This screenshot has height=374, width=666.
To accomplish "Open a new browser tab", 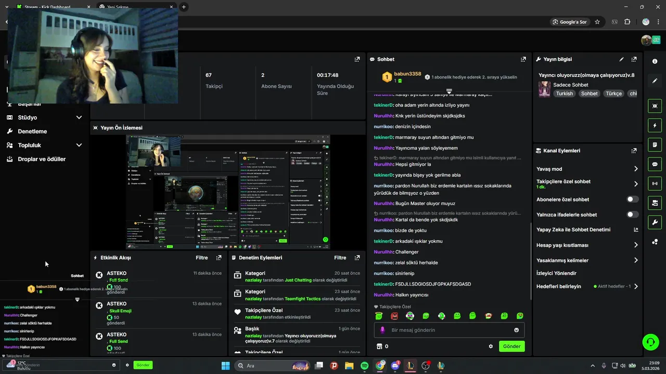I will point(184,7).
